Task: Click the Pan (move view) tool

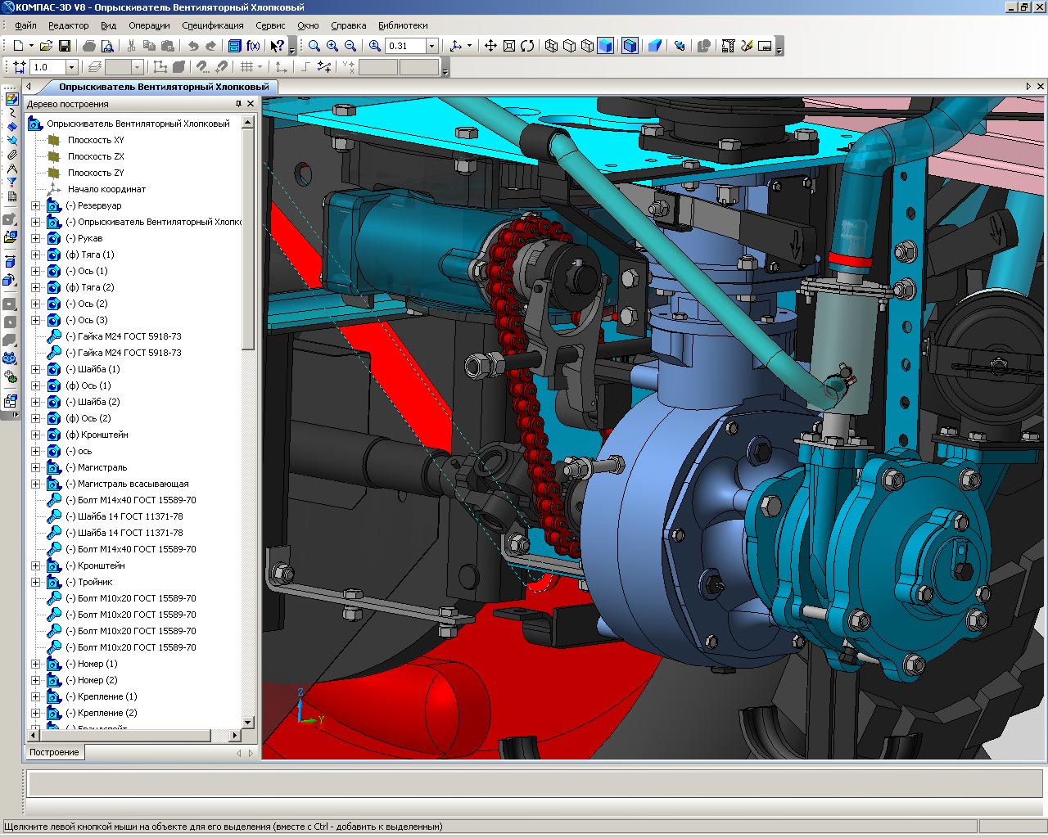Action: click(490, 46)
